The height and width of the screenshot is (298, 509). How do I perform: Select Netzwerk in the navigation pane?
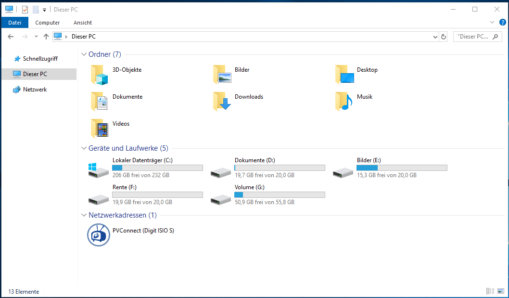coord(35,90)
